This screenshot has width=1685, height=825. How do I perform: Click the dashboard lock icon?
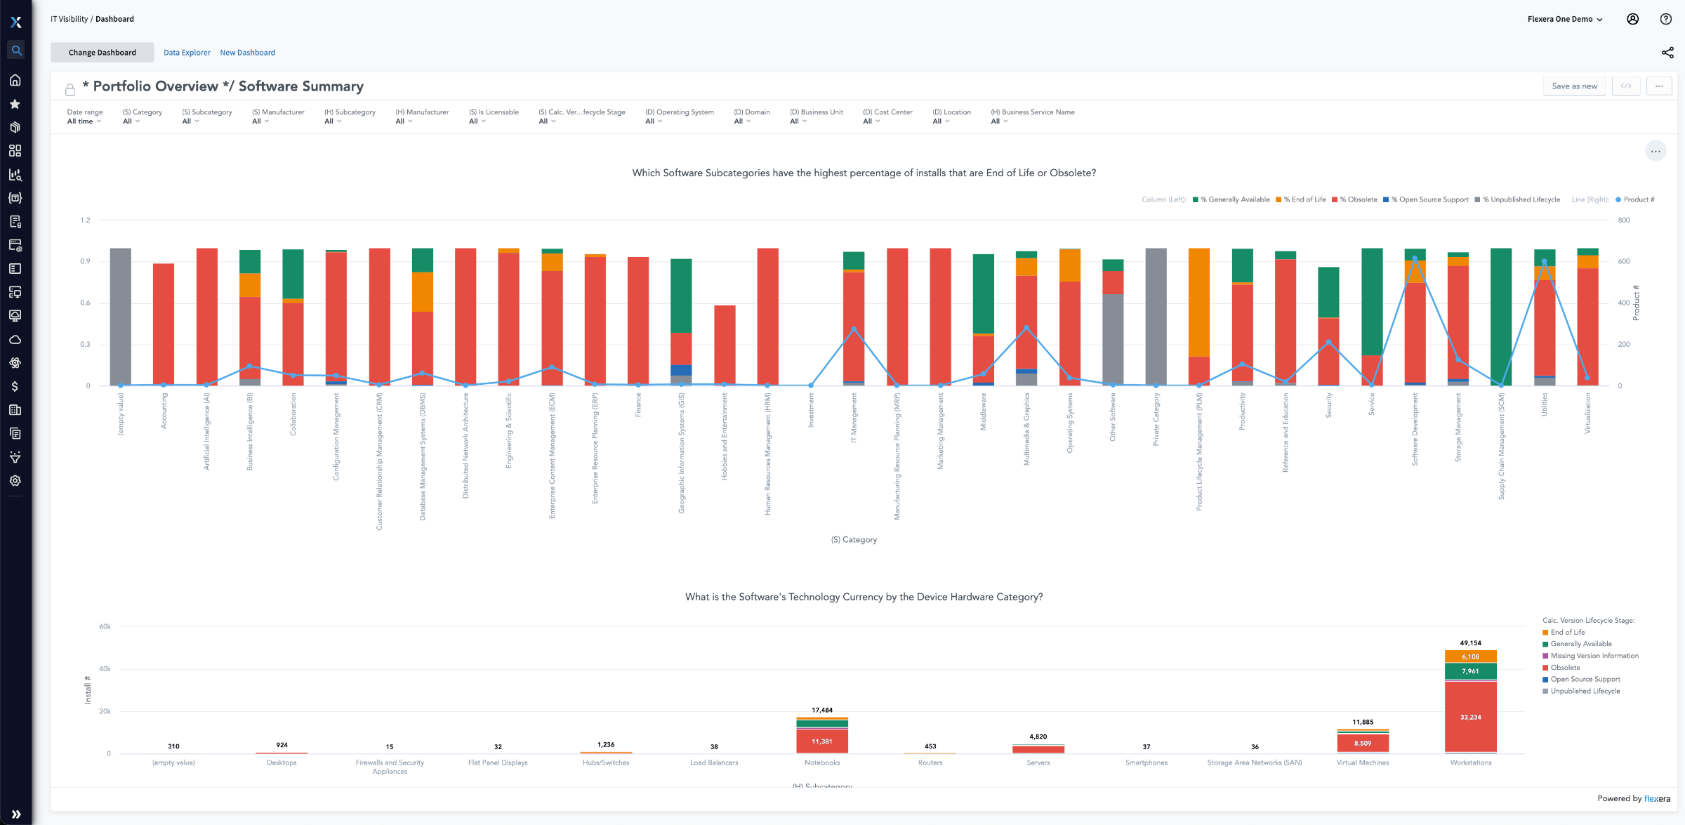pos(70,89)
